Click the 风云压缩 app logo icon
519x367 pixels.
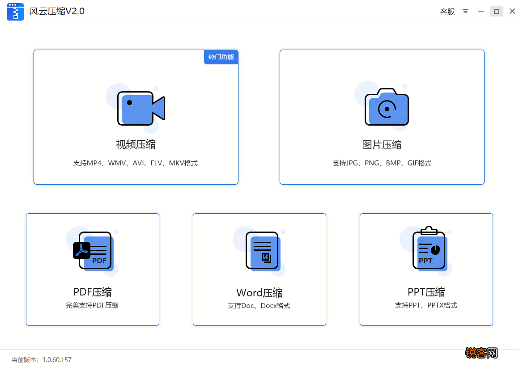point(15,12)
